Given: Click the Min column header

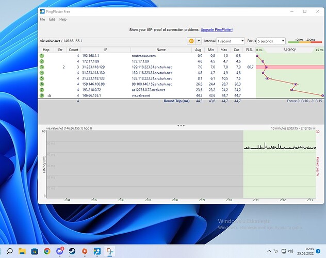Looking at the screenshot, I should (211, 50).
